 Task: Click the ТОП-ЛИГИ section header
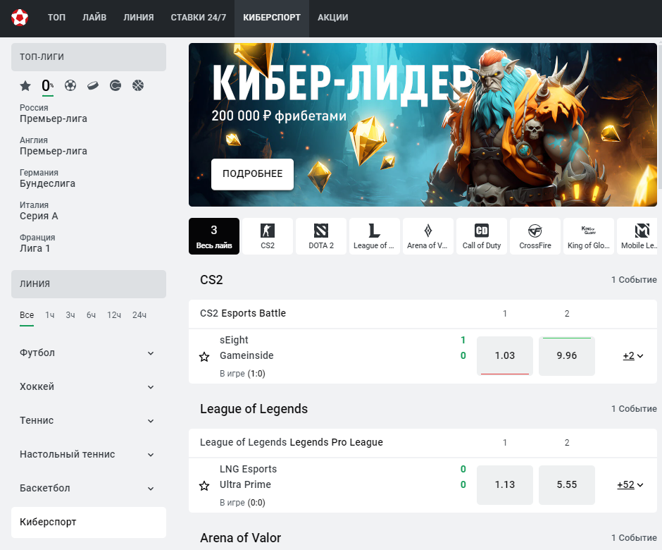(x=89, y=57)
